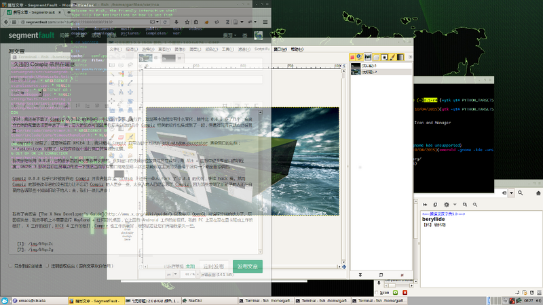Open the 文章 nav item on SegmentFault
The height and width of the screenshot is (305, 543).
(x=80, y=35)
